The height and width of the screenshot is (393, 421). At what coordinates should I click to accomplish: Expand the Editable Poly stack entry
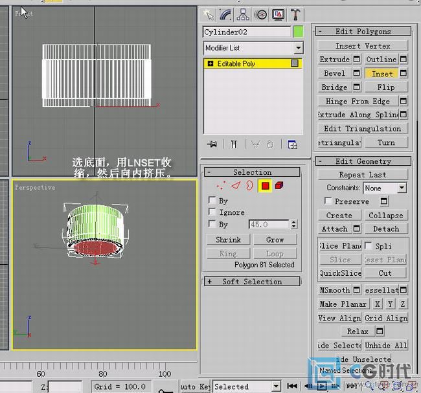coord(210,63)
